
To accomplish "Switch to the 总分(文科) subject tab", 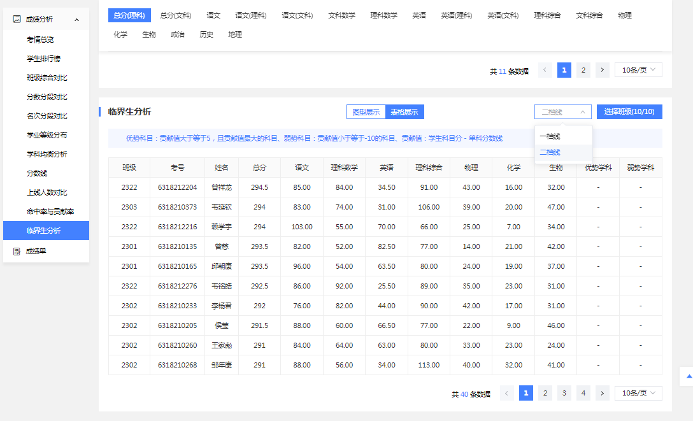I will click(175, 15).
